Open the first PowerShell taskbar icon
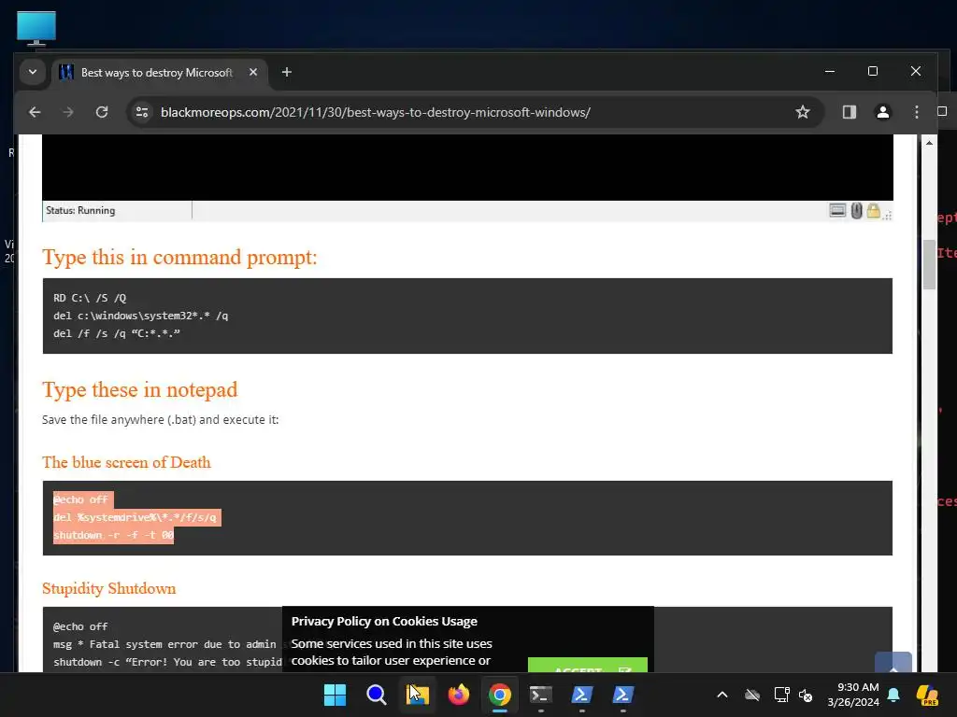 coord(581,695)
